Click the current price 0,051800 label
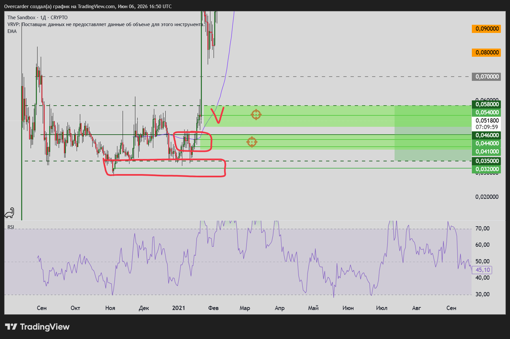Screen dimensions: 510x339 [x=487, y=121]
